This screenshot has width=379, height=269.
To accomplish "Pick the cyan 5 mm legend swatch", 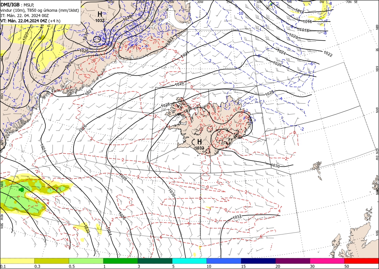I will coord(189,261).
